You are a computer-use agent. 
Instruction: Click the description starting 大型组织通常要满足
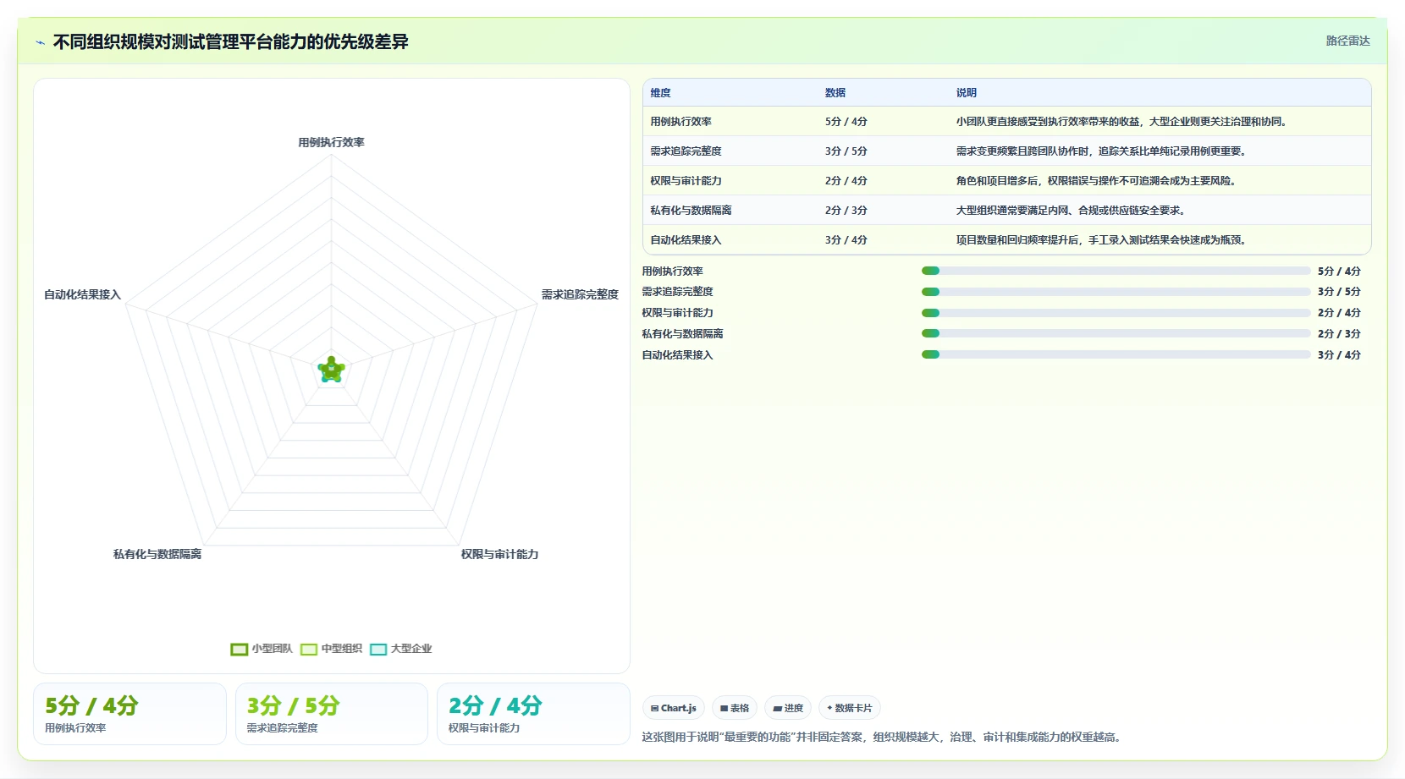tap(1071, 211)
